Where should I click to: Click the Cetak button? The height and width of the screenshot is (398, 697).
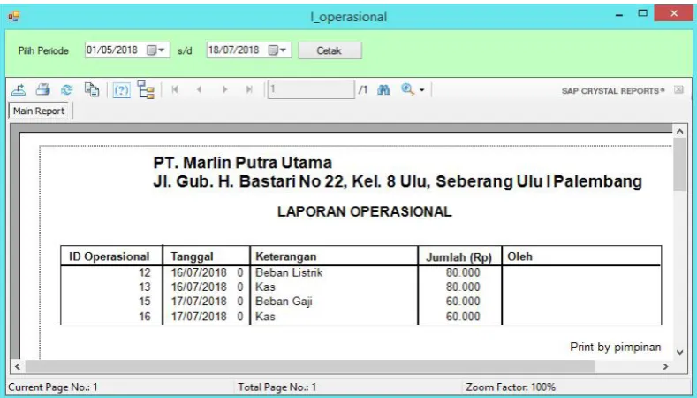(330, 50)
